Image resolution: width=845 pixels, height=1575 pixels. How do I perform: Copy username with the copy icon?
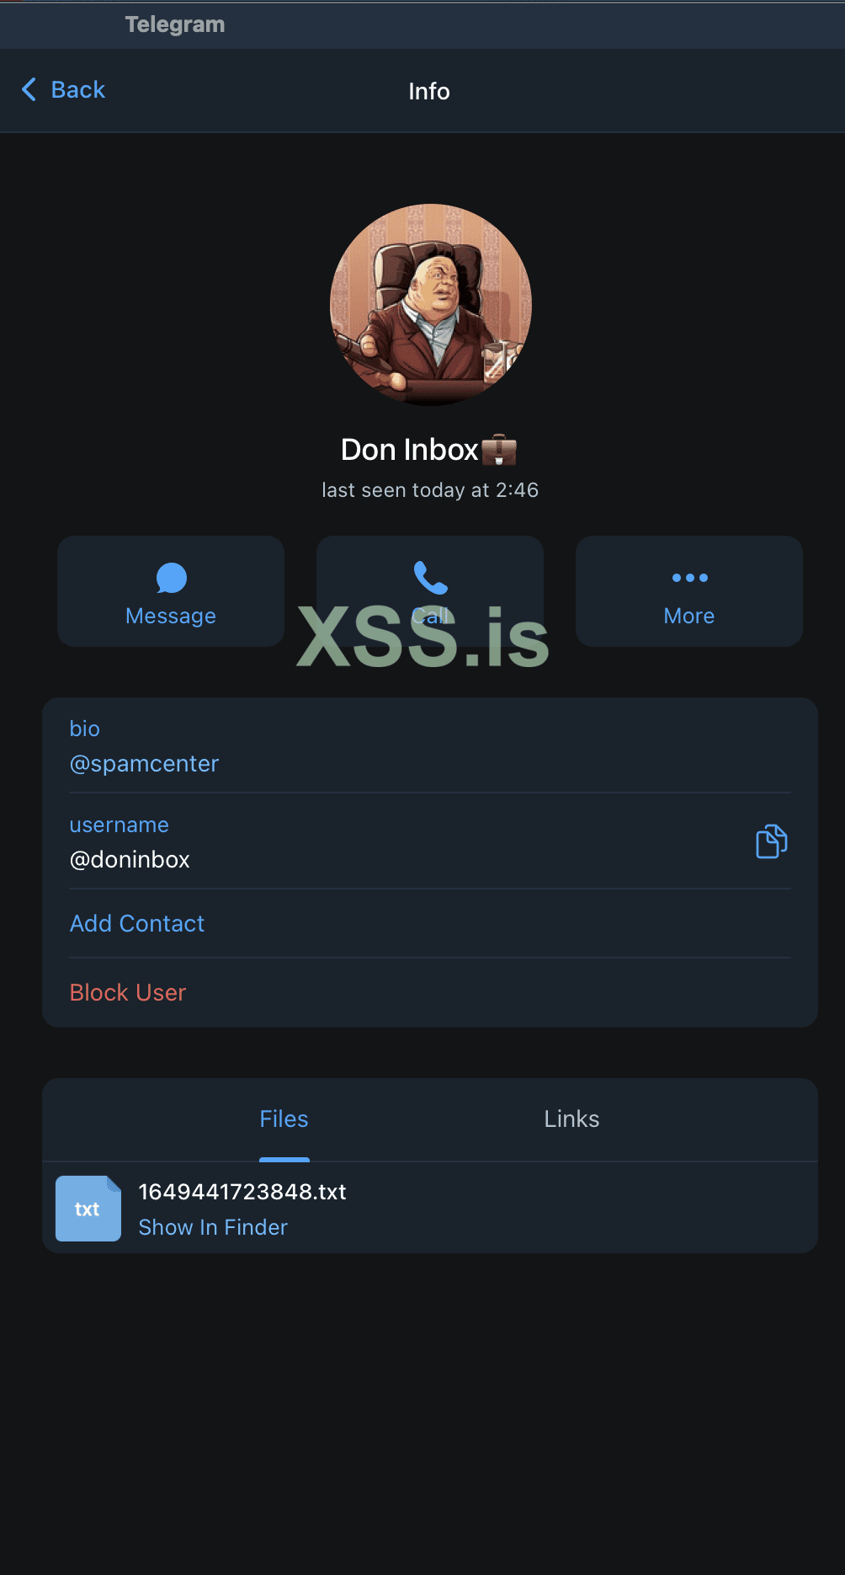[771, 841]
